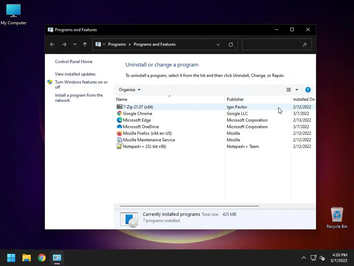Open the clock and date in taskbar

[x=339, y=258]
